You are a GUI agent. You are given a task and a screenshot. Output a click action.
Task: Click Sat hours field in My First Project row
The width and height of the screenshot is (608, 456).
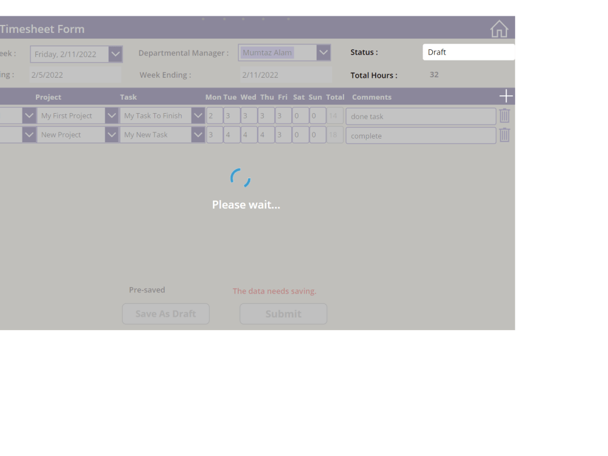tap(300, 116)
